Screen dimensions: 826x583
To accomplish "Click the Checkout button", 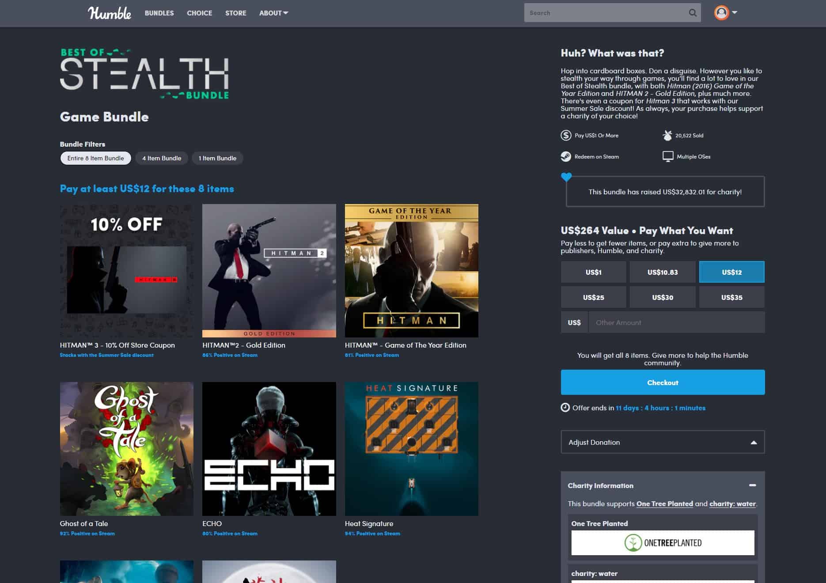I will pyautogui.click(x=663, y=382).
